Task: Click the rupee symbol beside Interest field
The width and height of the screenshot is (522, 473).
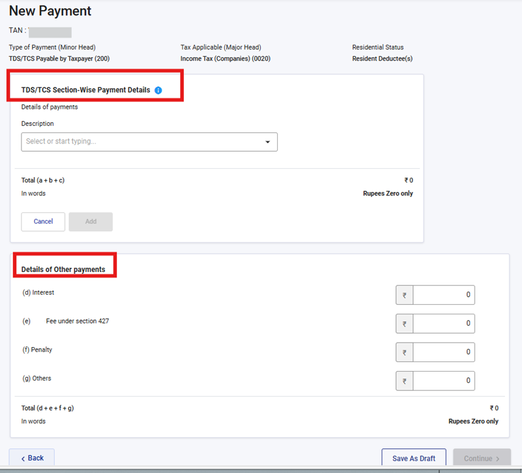Action: coord(404,295)
